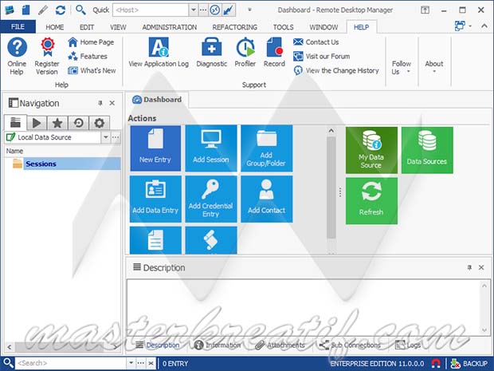Open the REFACTORING ribbon tab
Viewport: 494px width, 371px height.
[x=235, y=27]
